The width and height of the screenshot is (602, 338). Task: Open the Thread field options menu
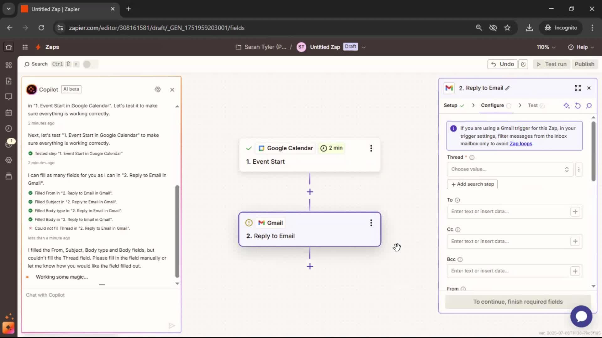(579, 169)
